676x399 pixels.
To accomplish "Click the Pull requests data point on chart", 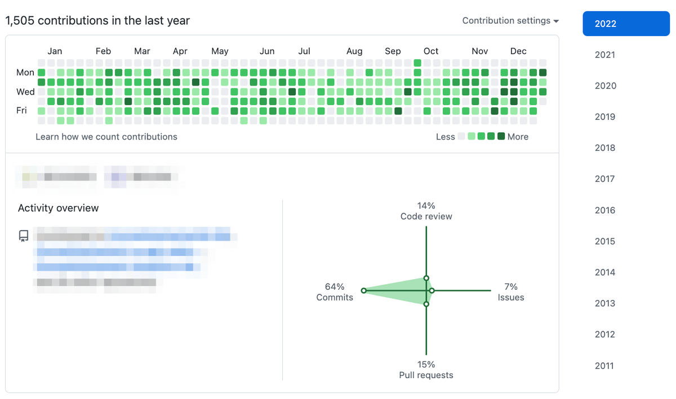I will pyautogui.click(x=426, y=304).
